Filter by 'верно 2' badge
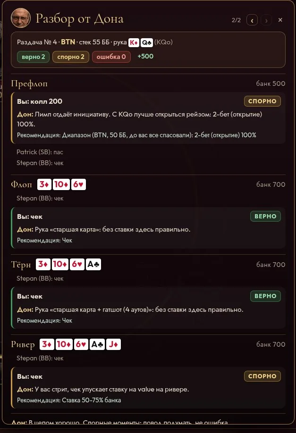The image size is (296, 433). coord(33,57)
